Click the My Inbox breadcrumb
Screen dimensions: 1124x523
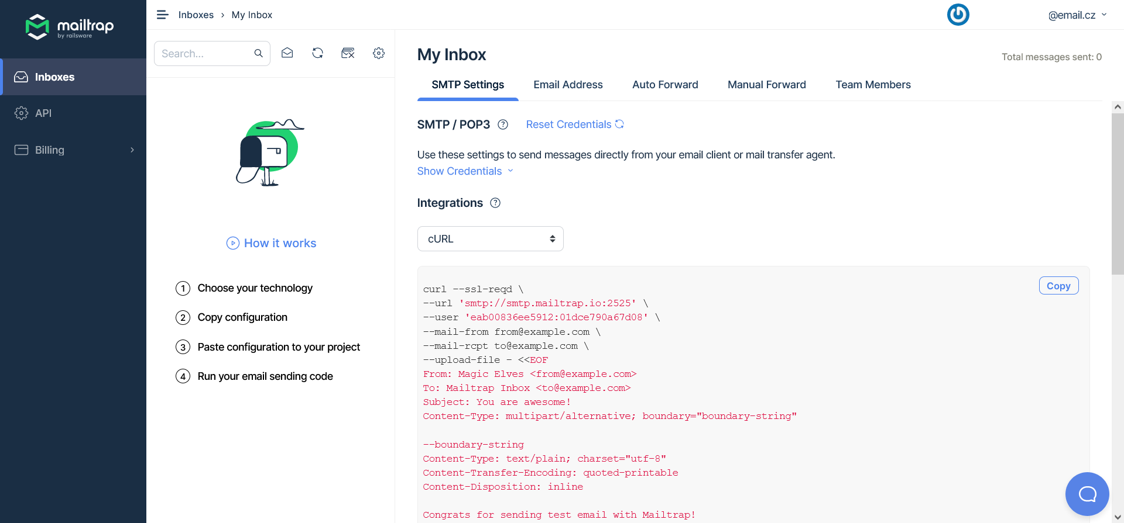pyautogui.click(x=252, y=15)
